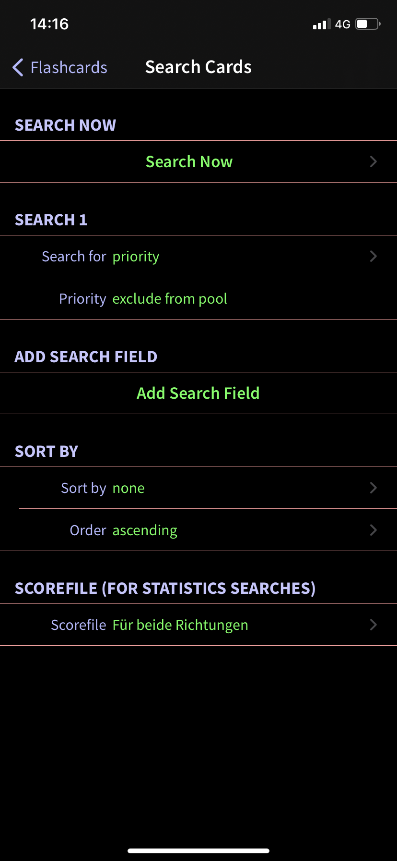Tap the 14:16 clock in status bar
Viewport: 397px width, 861px height.
[49, 24]
